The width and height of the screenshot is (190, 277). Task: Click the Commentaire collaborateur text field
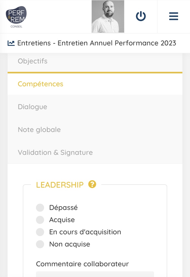pos(95,274)
